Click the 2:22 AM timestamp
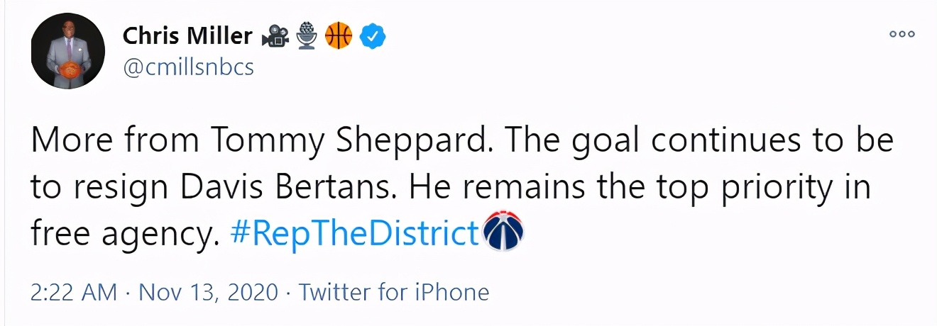The image size is (937, 326). [x=73, y=291]
